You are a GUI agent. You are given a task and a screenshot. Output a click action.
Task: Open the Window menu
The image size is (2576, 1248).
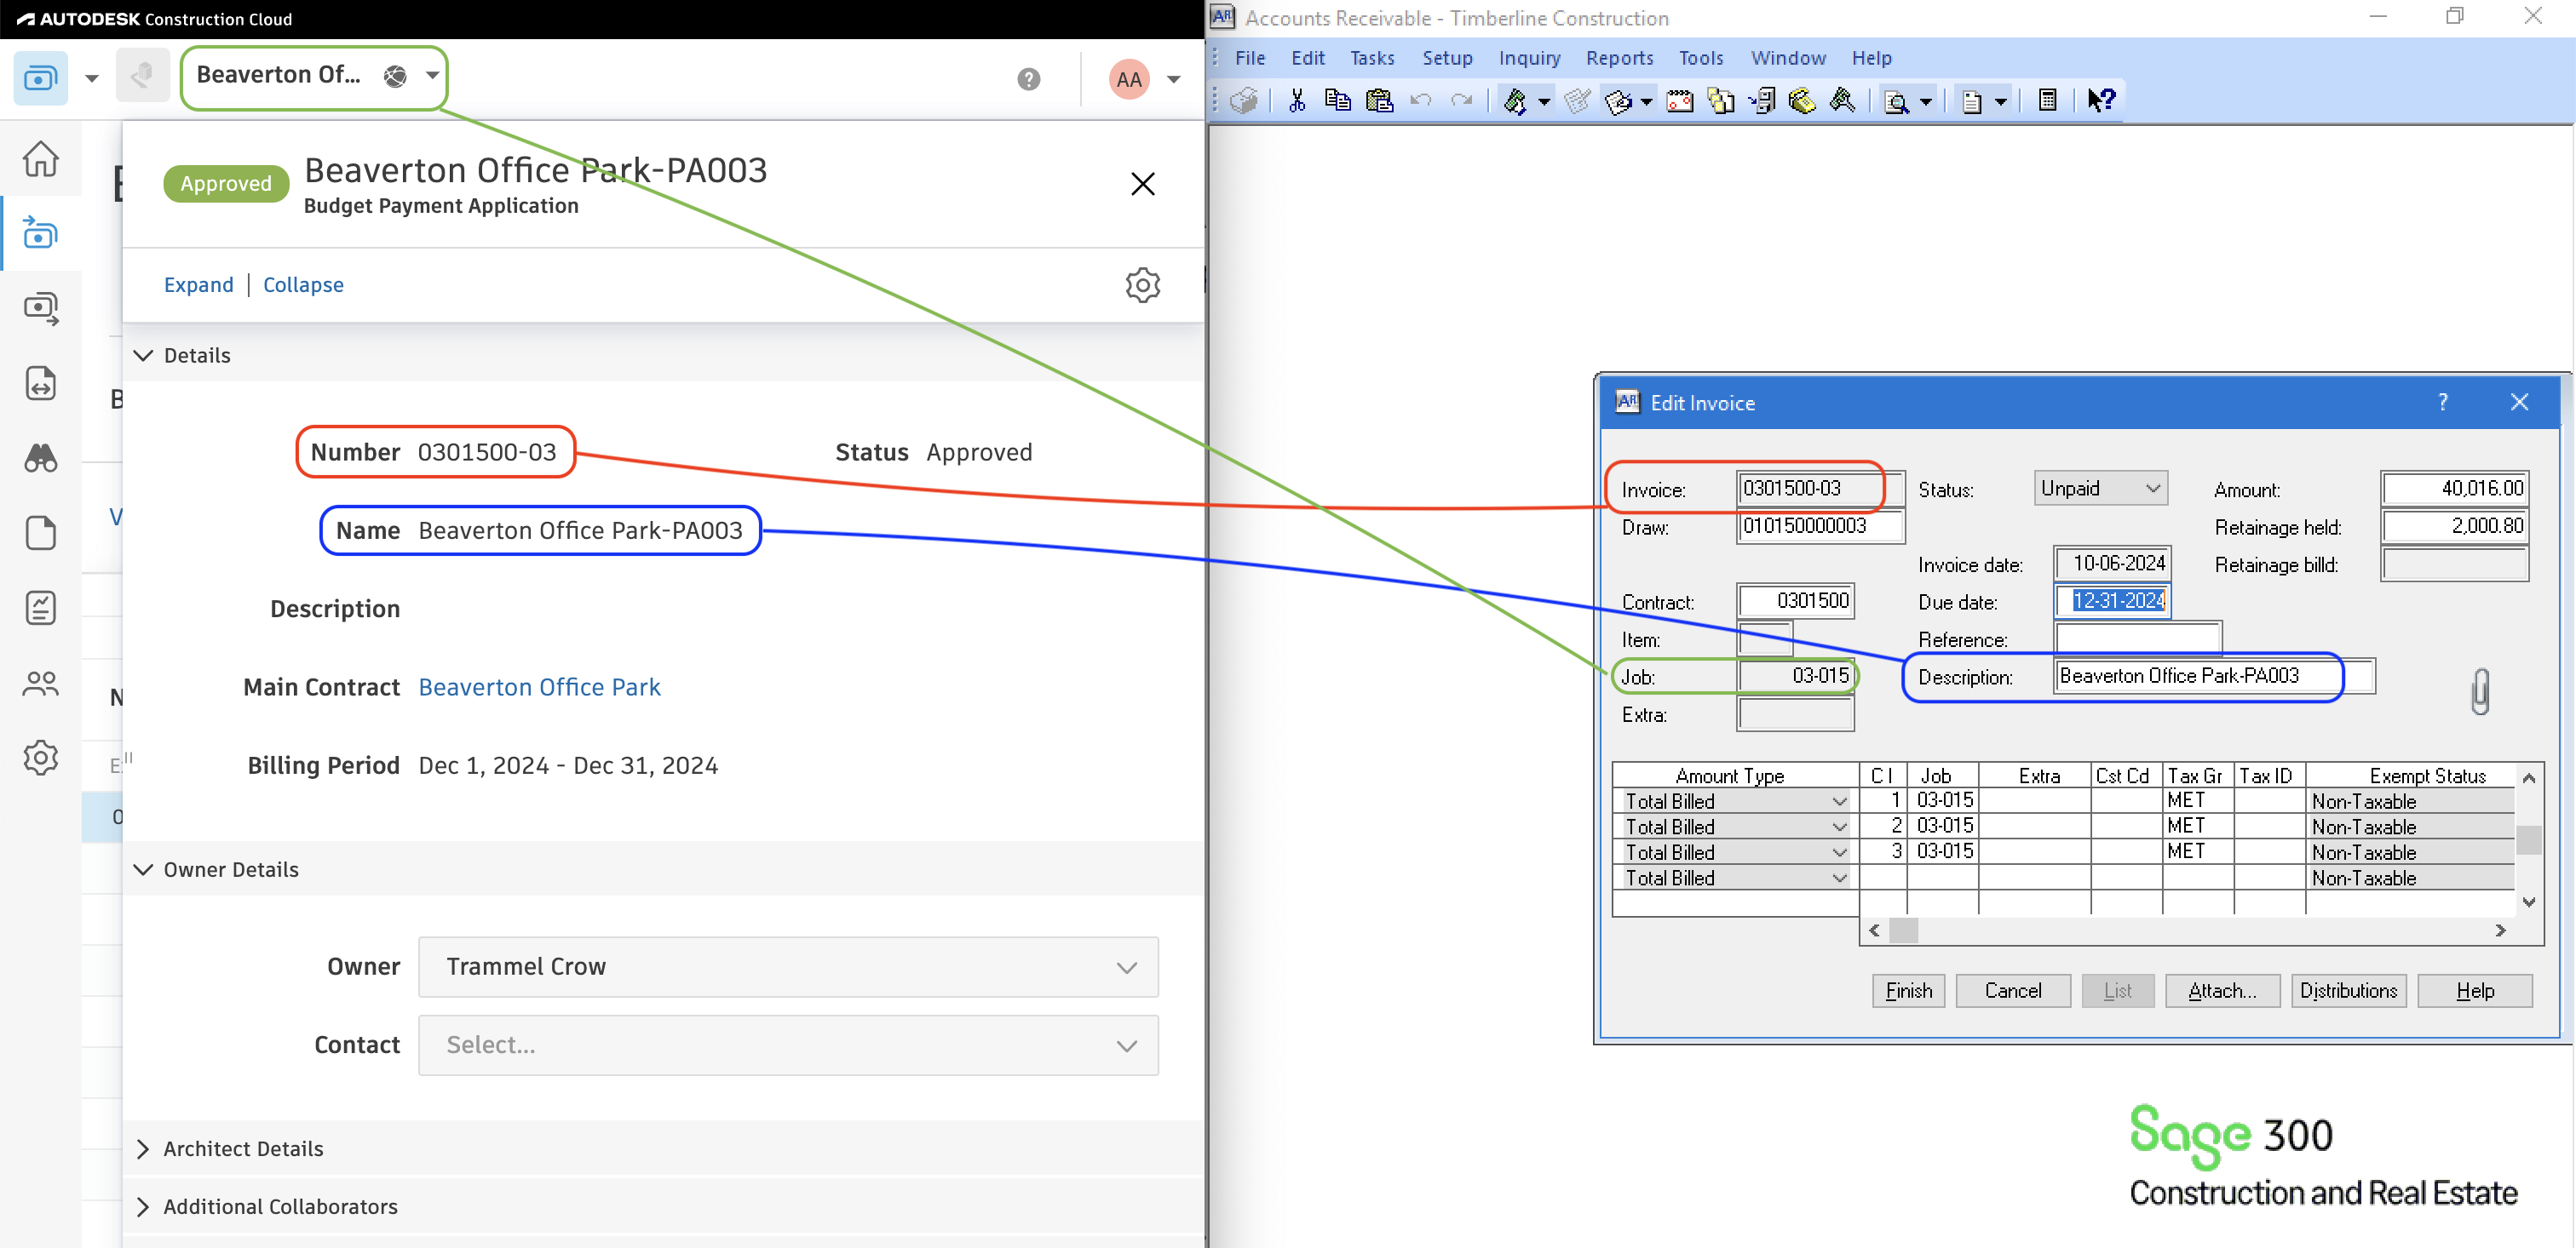coord(1788,58)
